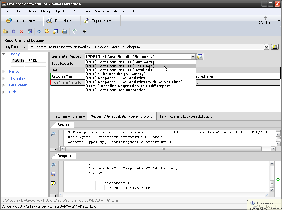Click the yellow open folder toolbar icon
This screenshot has height=210, width=282.
tap(47, 31)
